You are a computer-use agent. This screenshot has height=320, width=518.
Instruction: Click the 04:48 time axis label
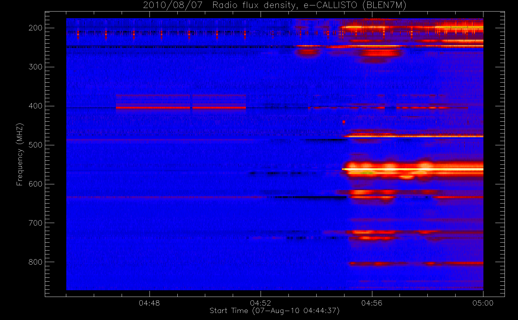point(149,303)
